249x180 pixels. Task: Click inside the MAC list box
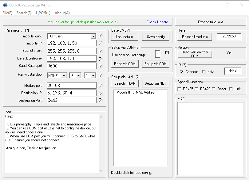point(211,139)
